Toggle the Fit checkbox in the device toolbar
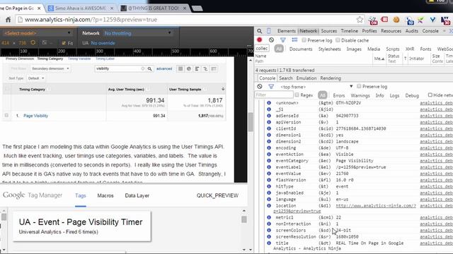 coord(64,43)
